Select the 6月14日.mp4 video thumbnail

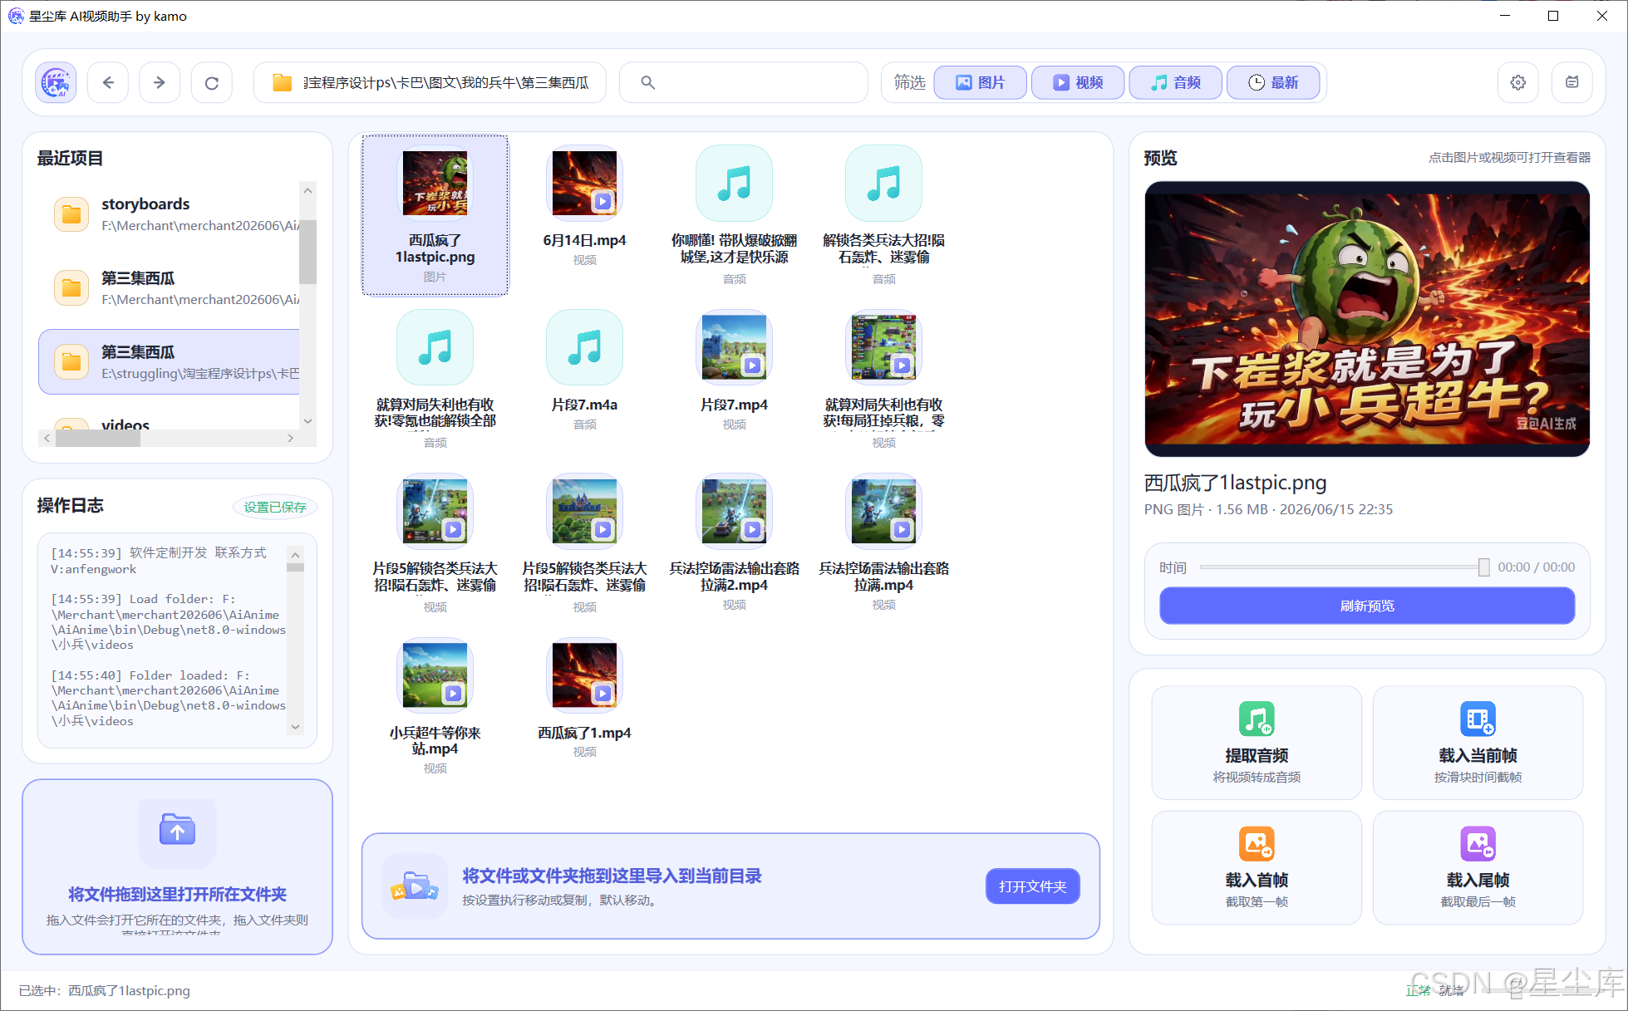click(584, 183)
